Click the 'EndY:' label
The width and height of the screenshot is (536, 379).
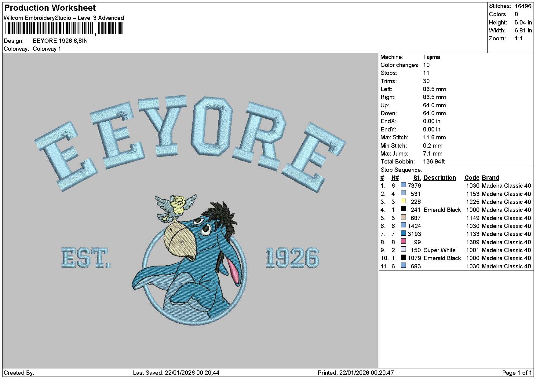coord(388,129)
